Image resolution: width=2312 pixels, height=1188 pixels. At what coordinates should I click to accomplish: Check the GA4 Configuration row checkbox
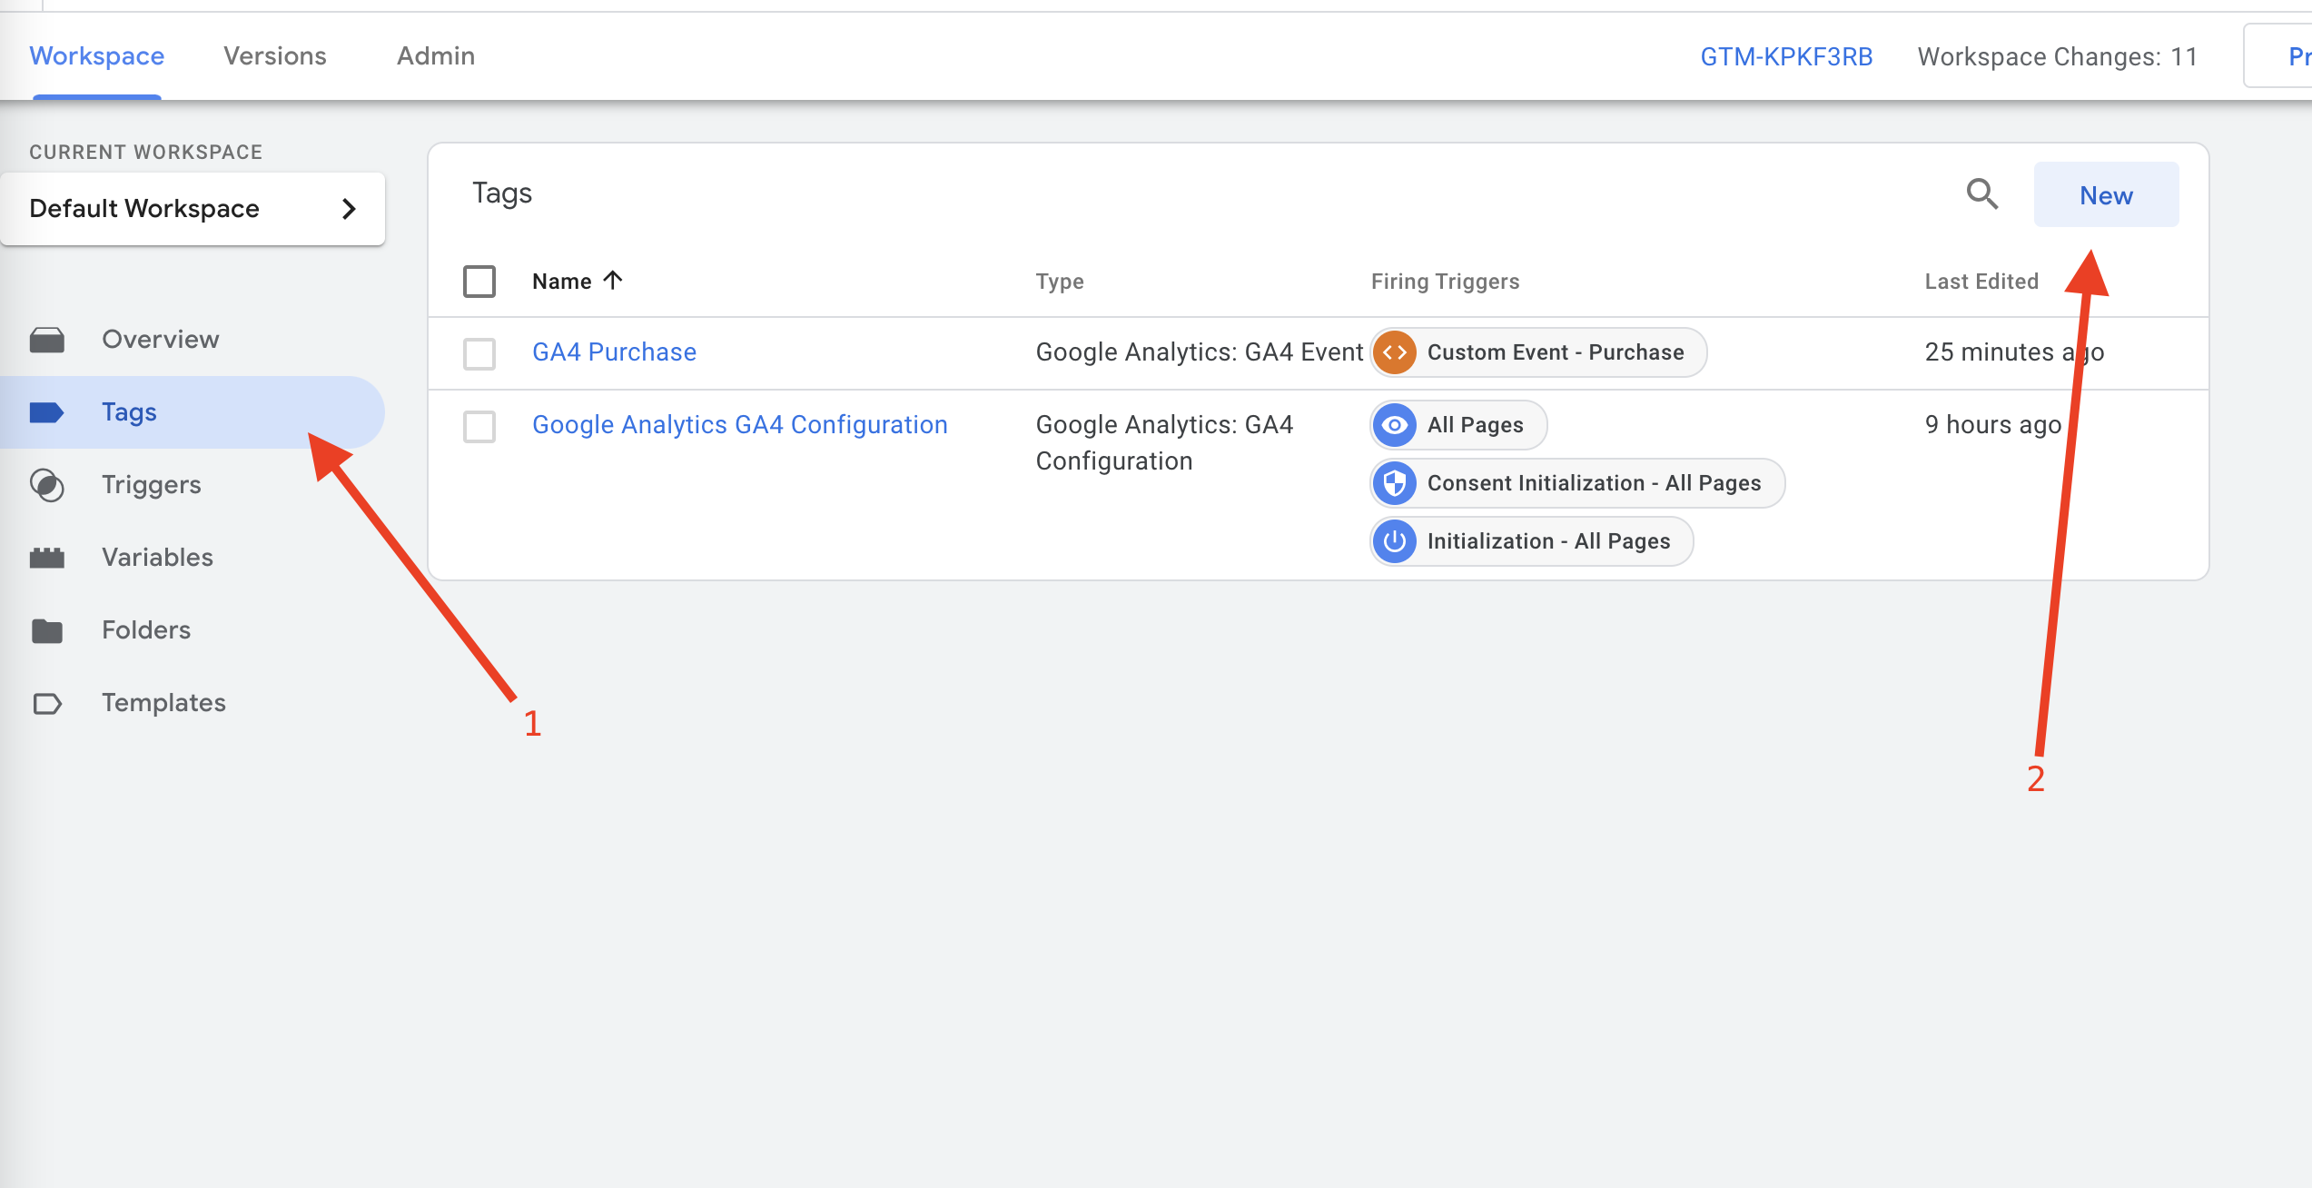[x=479, y=426]
